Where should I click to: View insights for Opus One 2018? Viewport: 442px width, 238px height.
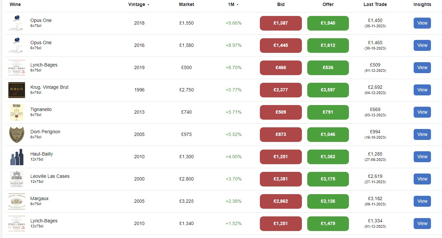[422, 23]
